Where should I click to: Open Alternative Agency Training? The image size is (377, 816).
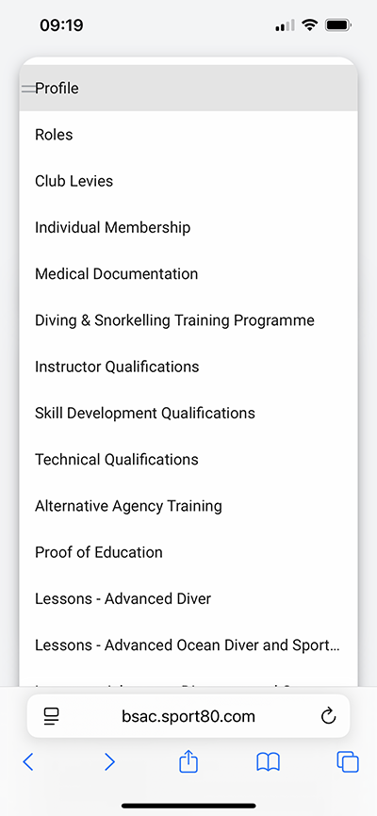click(x=188, y=506)
